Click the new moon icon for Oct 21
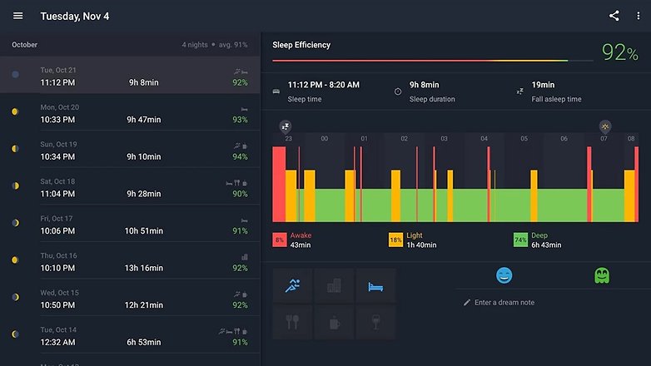The image size is (651, 366). pyautogui.click(x=15, y=74)
